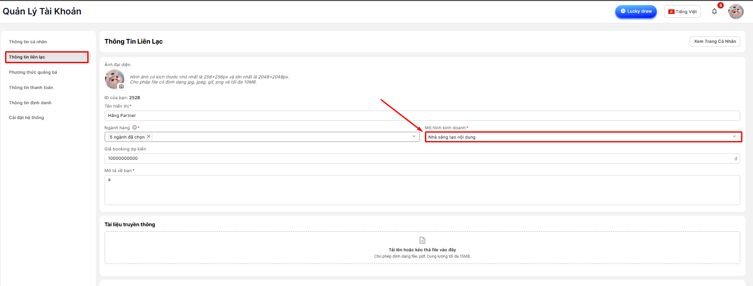Click the Giá booking dự kiến field
Screen dimensions: 753x286
[x=420, y=158]
